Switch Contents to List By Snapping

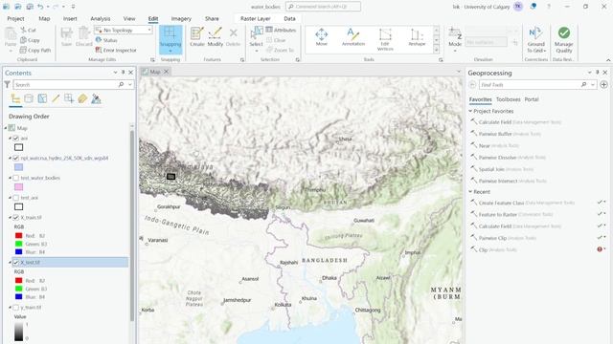69,98
